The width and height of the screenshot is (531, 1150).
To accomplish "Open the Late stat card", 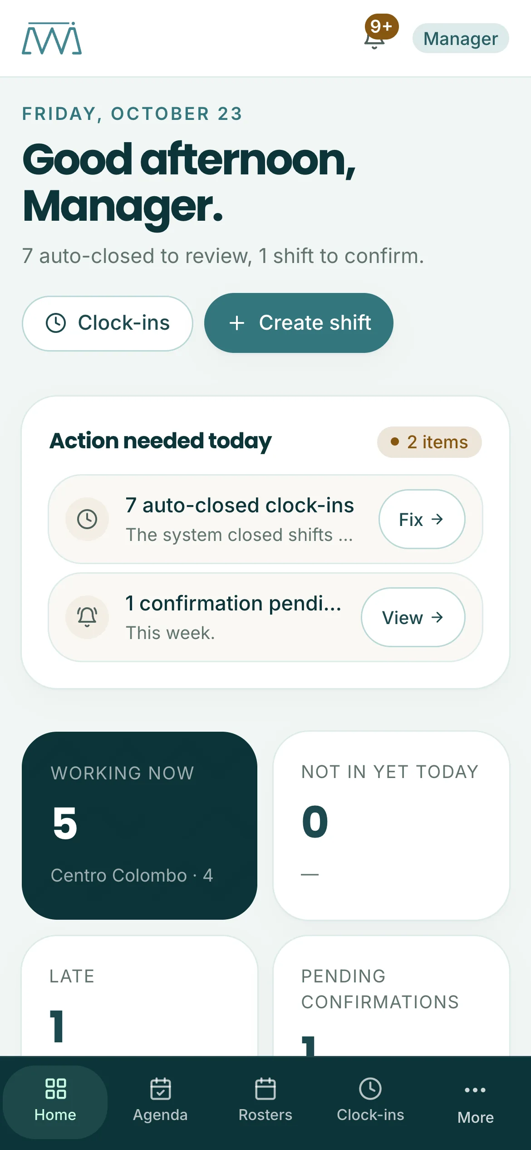I will pos(139,996).
